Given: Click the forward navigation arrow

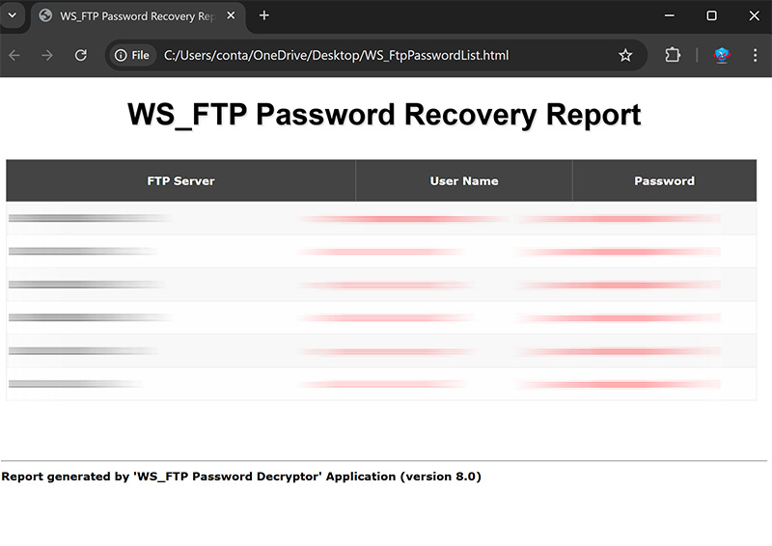Looking at the screenshot, I should click(x=47, y=55).
